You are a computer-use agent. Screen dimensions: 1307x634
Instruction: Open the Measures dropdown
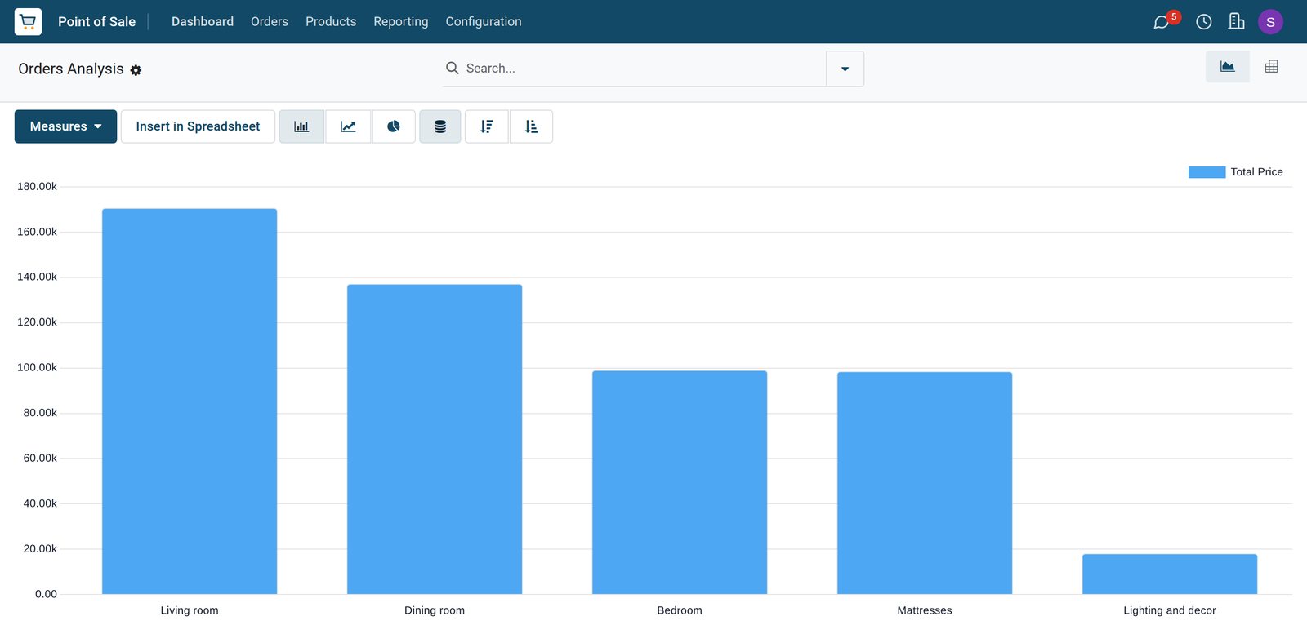click(x=65, y=126)
